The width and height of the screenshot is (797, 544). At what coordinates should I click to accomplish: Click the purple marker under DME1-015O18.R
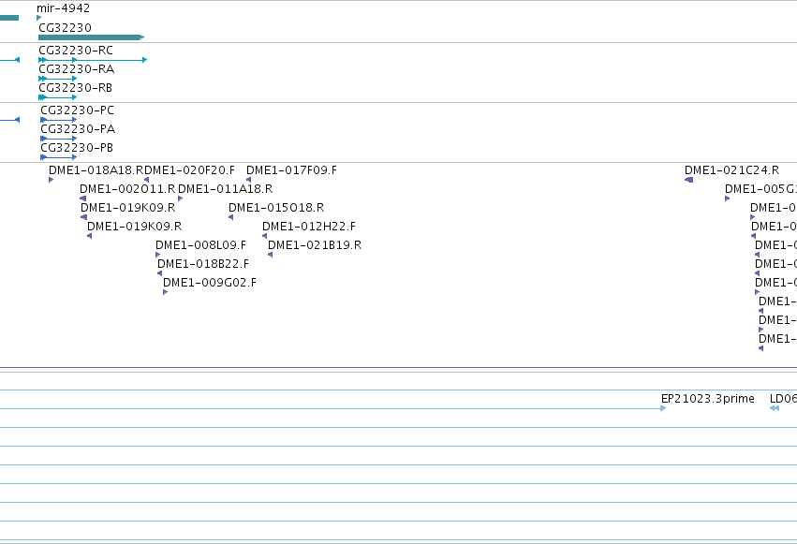pyautogui.click(x=230, y=217)
